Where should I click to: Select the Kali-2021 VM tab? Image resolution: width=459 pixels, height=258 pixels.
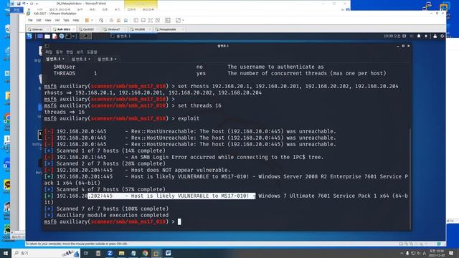pyautogui.click(x=64, y=29)
